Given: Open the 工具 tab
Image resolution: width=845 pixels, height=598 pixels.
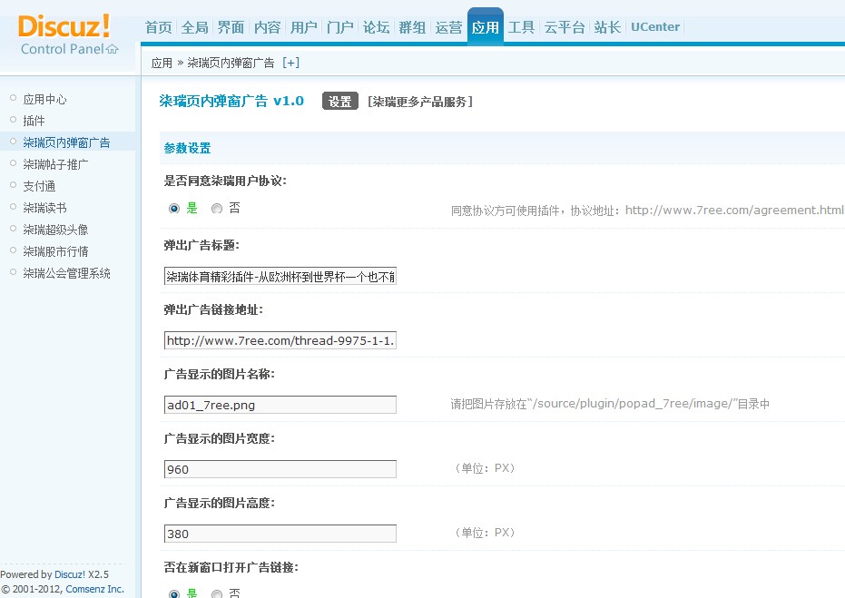Looking at the screenshot, I should tap(521, 27).
